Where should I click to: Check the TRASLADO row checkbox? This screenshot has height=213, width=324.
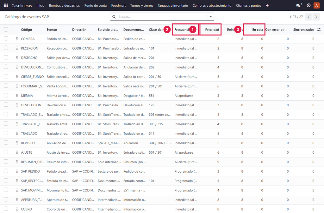click(6, 133)
